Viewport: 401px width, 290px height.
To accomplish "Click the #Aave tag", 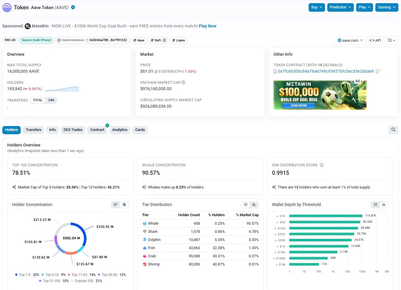I will (x=139, y=40).
